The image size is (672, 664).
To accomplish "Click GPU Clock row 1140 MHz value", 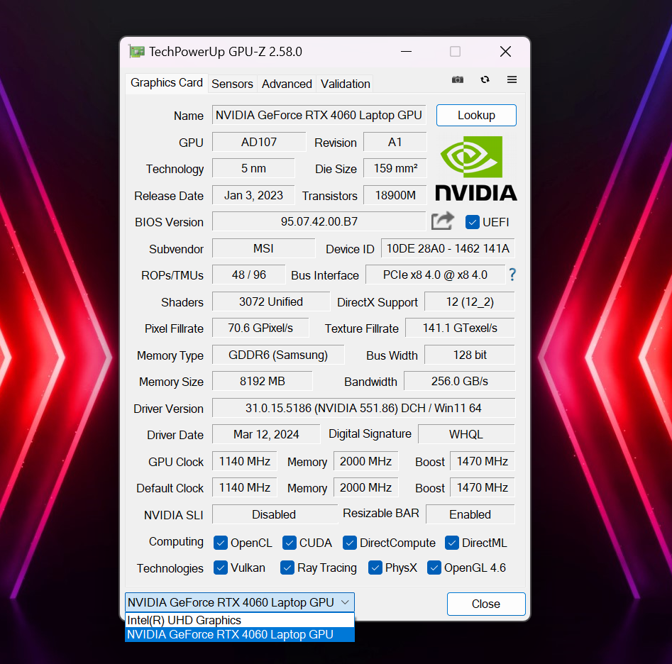I will 245,461.
